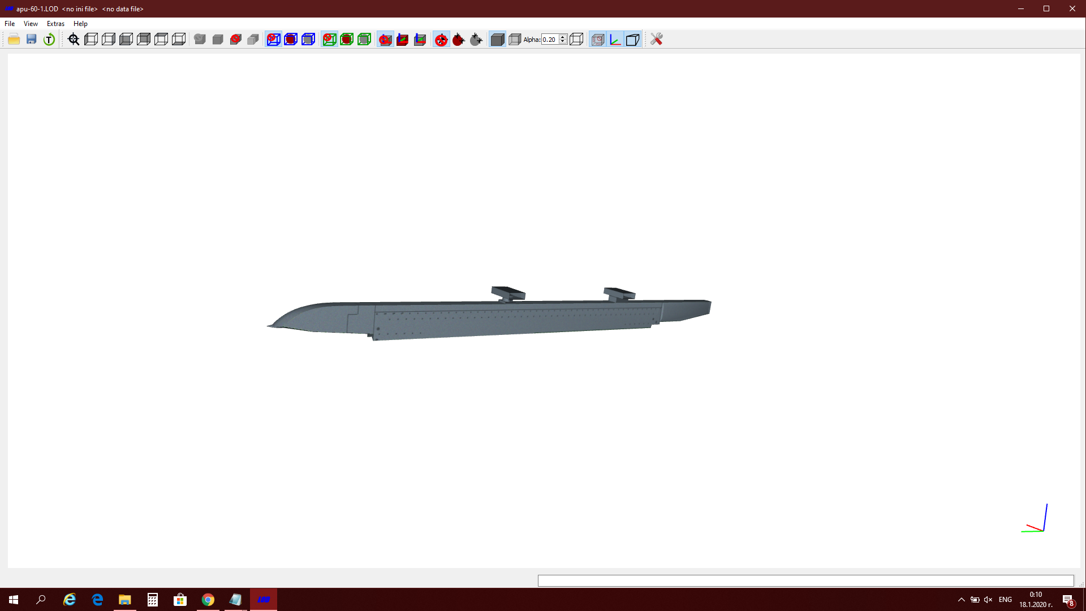Click the plain solid gray cube icon
This screenshot has width=1086, height=611.
tap(218, 39)
